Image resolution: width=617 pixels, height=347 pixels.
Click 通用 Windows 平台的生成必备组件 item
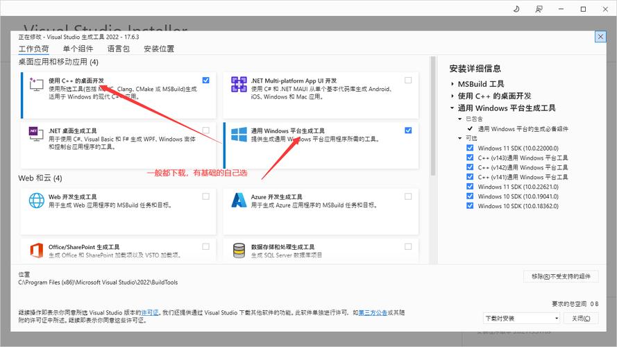pyautogui.click(x=523, y=128)
